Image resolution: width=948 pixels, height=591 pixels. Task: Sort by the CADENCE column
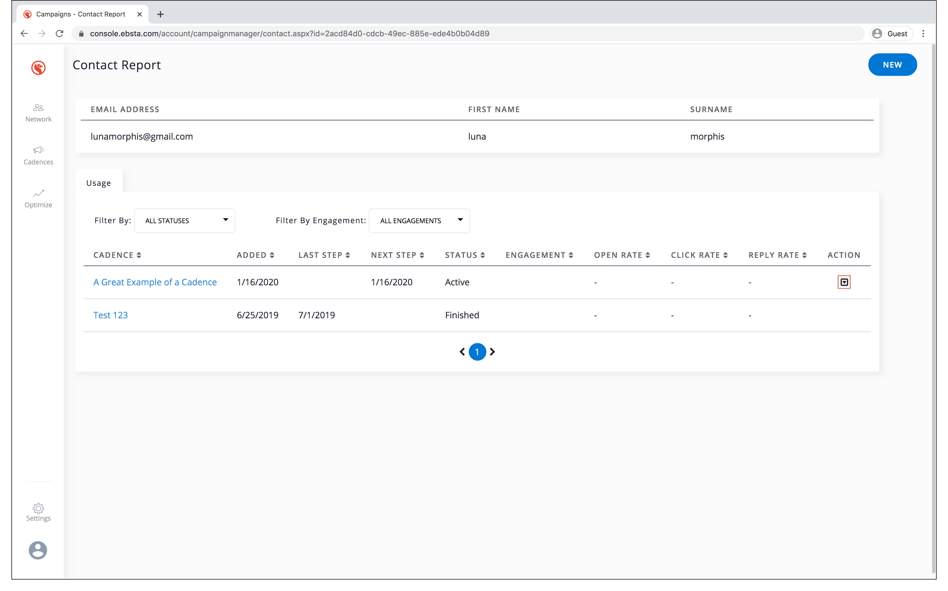[117, 255]
